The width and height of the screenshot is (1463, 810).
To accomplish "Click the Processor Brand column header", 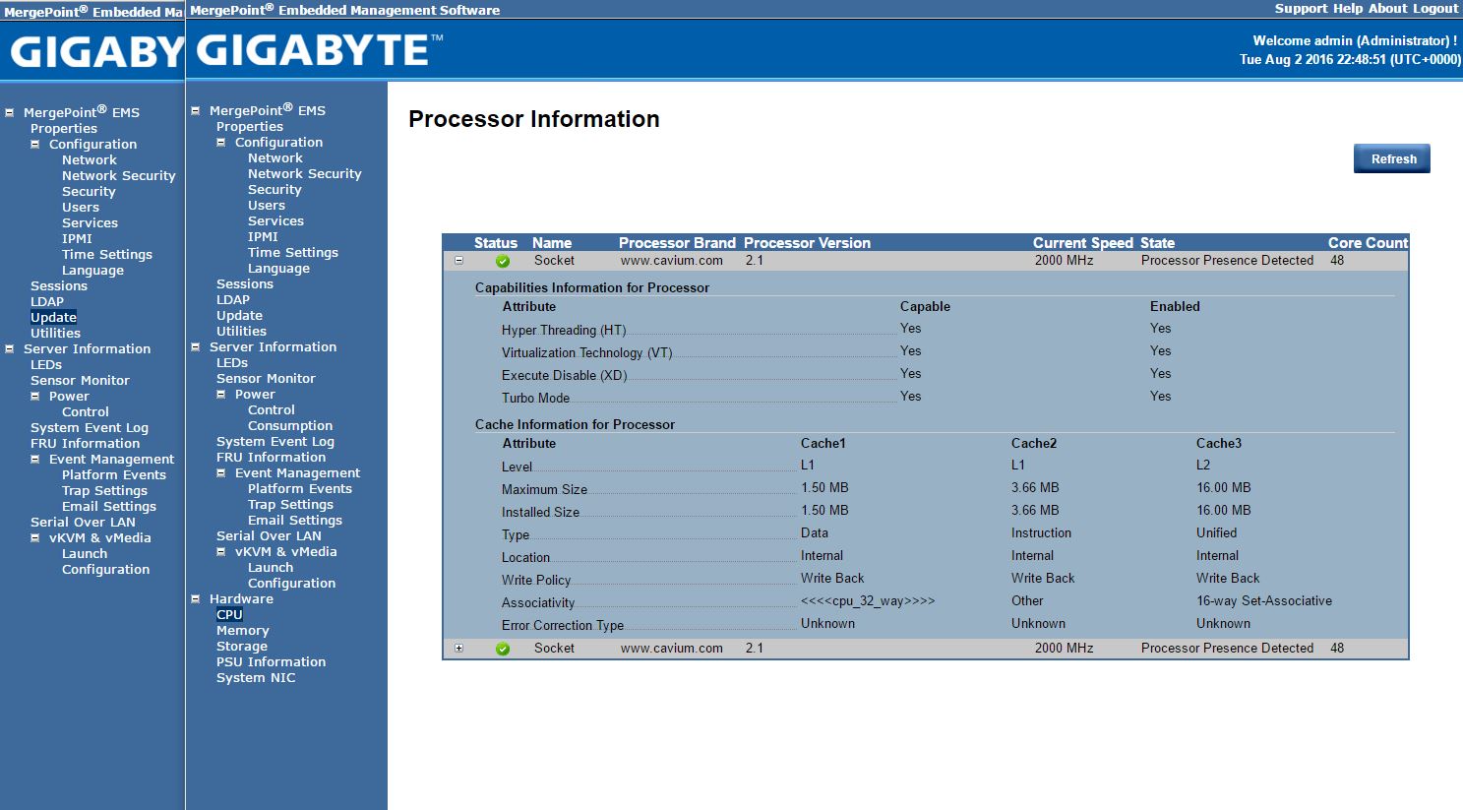I will coord(676,243).
